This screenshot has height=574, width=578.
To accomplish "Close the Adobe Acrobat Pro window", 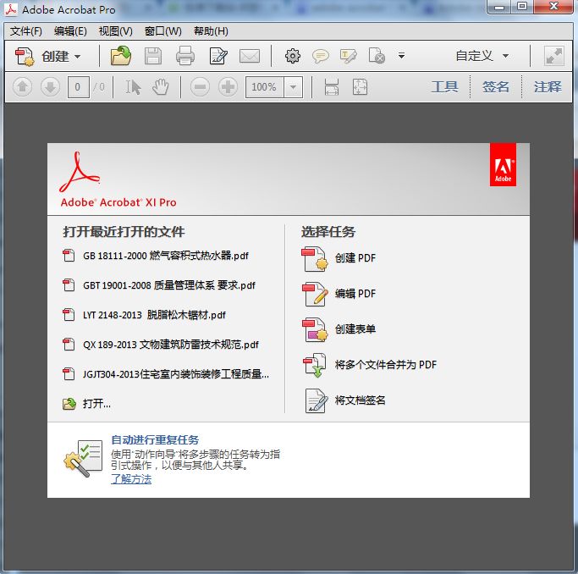I will click(553, 7).
